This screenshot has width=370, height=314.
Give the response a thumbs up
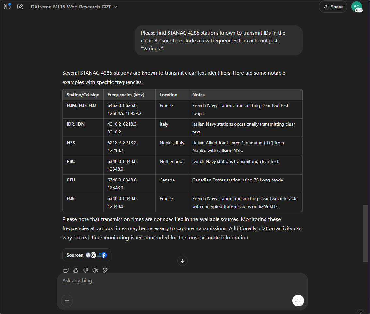tap(76, 270)
